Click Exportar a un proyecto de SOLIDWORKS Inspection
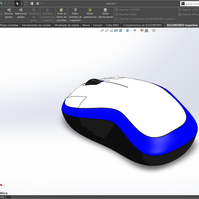This screenshot has height=199, width=199. 145,19
